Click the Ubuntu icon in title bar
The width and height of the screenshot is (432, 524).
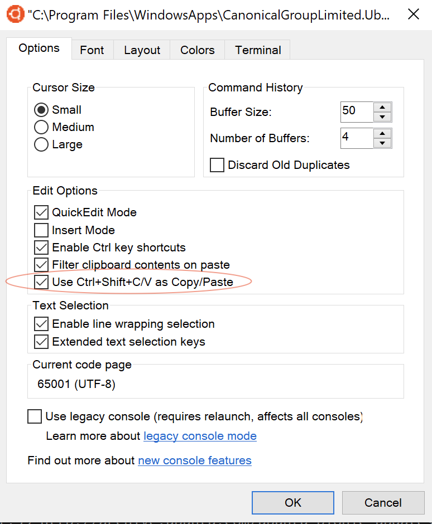pyautogui.click(x=16, y=14)
